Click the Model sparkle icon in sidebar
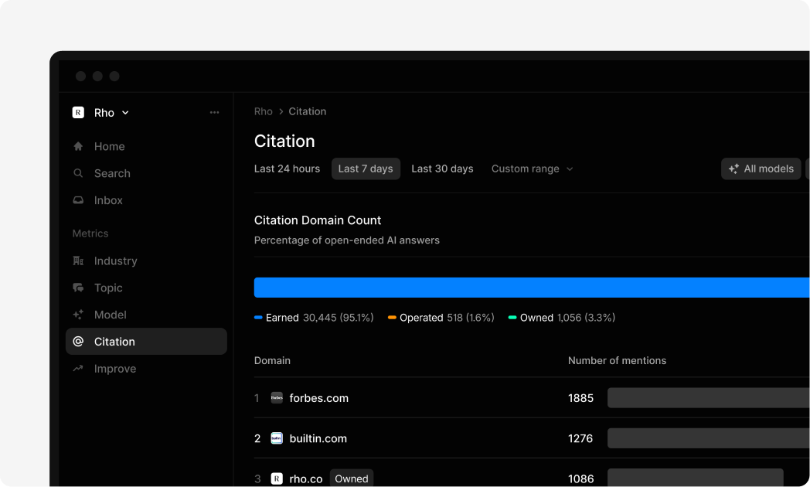Image resolution: width=810 pixels, height=487 pixels. click(78, 315)
